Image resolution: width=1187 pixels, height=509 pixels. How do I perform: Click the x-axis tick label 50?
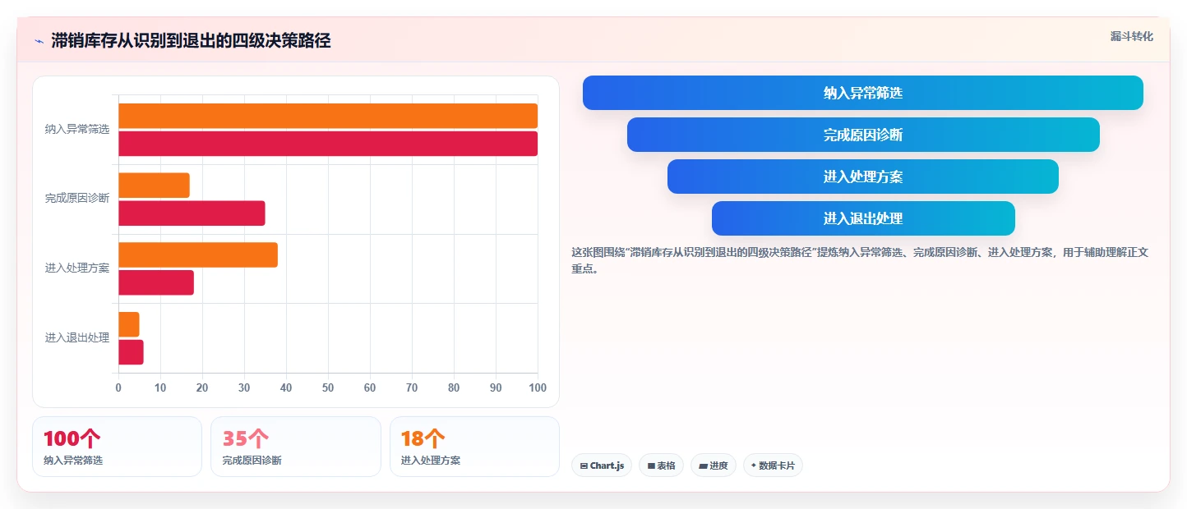click(328, 387)
